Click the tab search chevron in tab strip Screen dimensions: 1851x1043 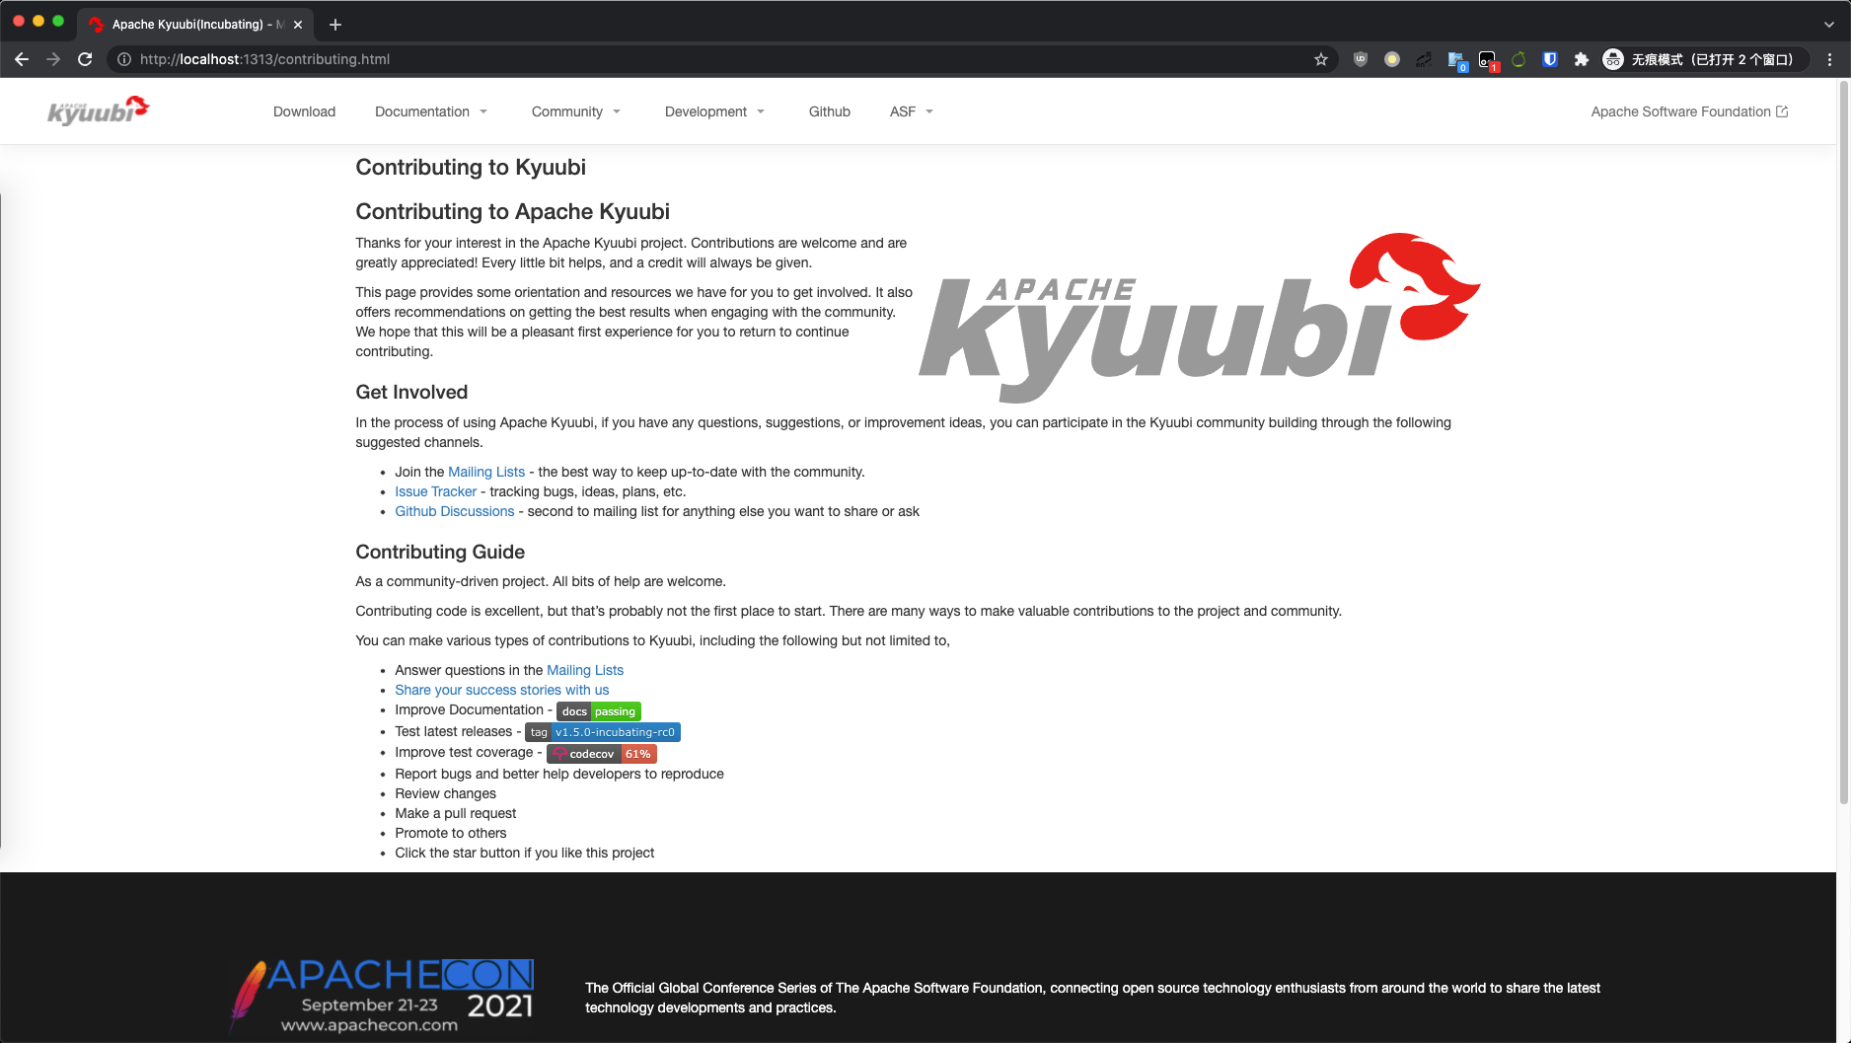pos(1829,25)
